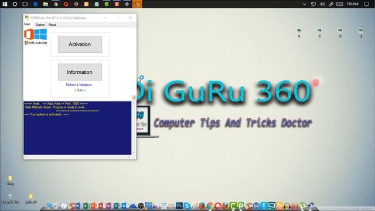Click the Office logo in KMSAuto
The image size is (375, 211).
click(x=29, y=34)
